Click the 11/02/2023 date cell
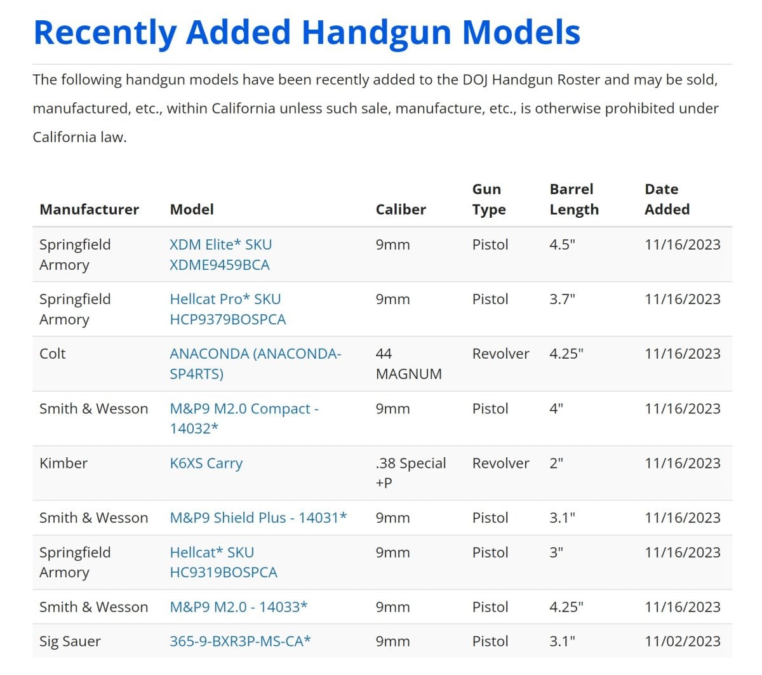Screen dimensions: 762x675 coord(682,641)
